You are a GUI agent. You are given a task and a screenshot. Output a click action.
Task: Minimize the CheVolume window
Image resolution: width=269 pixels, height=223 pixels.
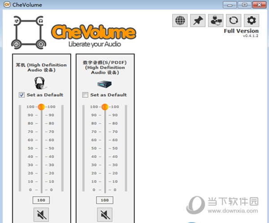coord(230,5)
